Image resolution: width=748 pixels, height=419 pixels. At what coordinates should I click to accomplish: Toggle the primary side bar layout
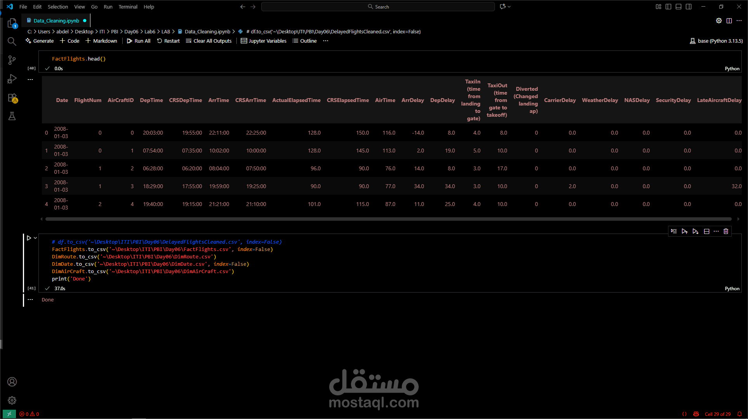pyautogui.click(x=668, y=7)
